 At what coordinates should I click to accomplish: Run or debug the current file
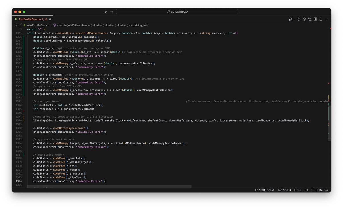[290, 19]
